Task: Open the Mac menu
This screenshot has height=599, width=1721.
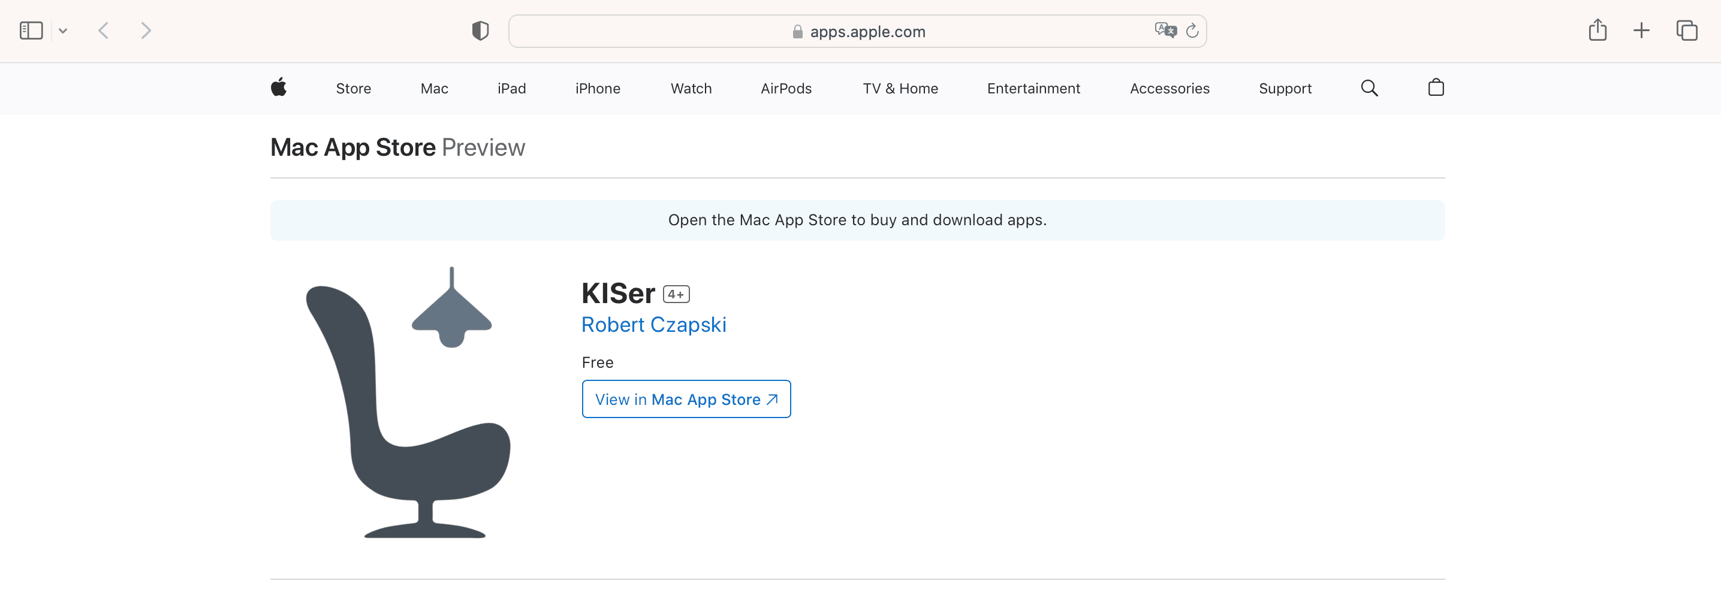Action: click(x=434, y=89)
